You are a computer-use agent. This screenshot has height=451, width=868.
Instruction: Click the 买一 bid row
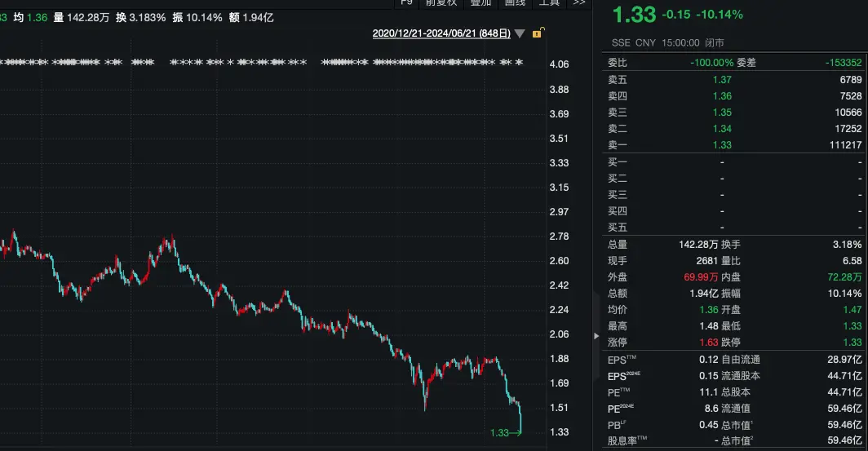734,161
